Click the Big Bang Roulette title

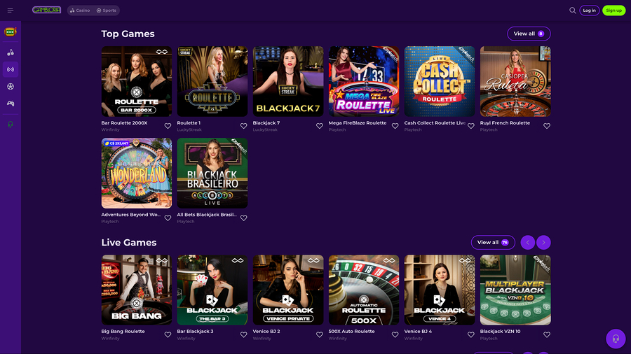(123, 332)
